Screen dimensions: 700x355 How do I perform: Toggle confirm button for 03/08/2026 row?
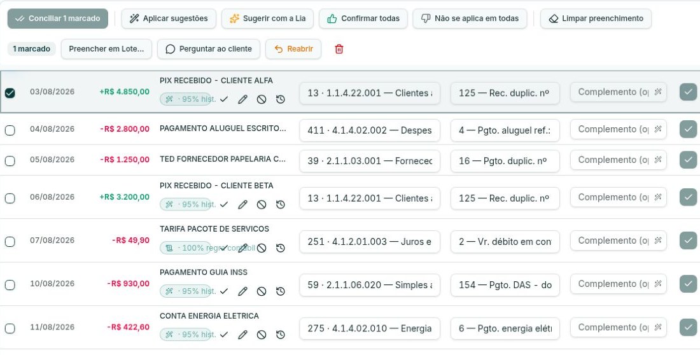[x=688, y=92]
